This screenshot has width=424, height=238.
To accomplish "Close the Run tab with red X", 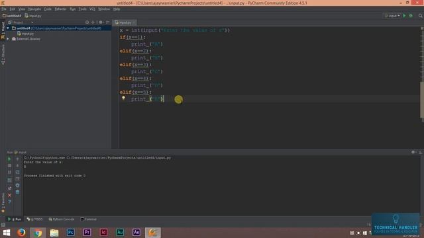I will (x=9, y=195).
